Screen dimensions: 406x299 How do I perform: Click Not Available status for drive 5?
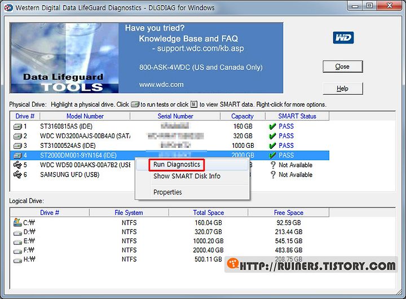[x=295, y=165]
